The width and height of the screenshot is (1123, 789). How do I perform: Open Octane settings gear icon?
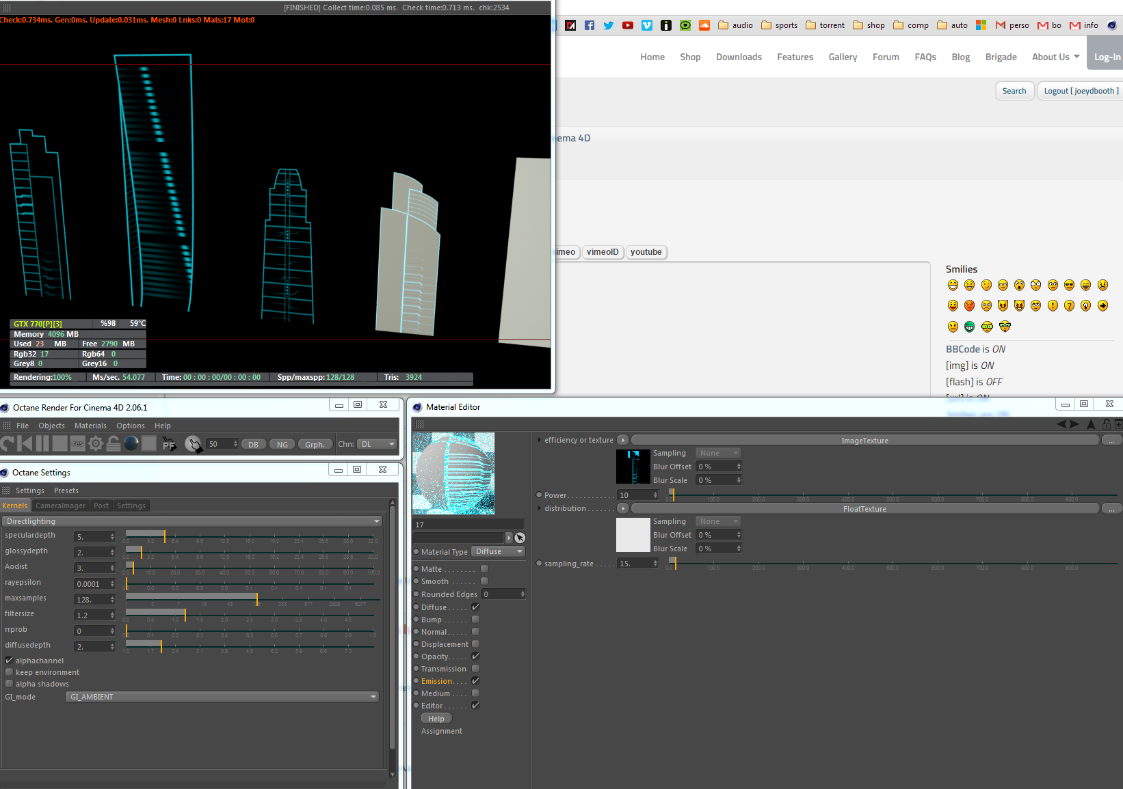click(96, 444)
